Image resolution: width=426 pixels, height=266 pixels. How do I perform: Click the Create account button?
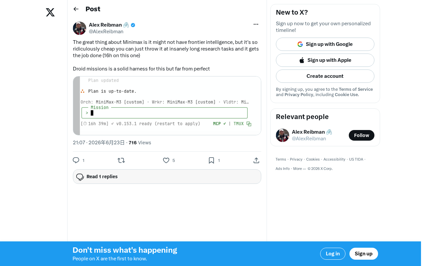[325, 76]
